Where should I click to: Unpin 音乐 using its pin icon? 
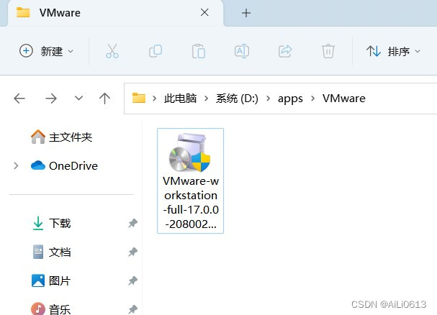coord(133,309)
